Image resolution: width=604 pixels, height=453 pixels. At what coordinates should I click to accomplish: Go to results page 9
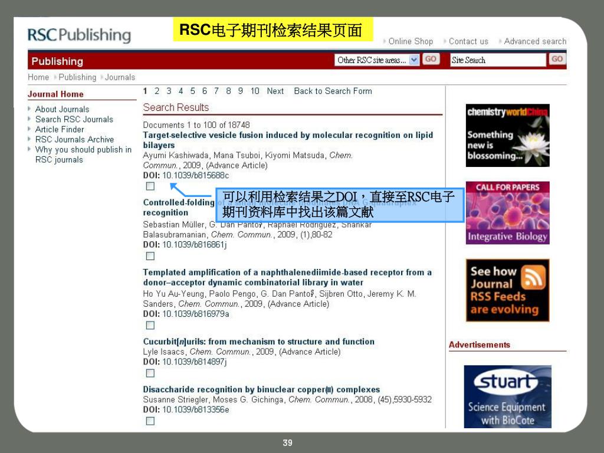(241, 91)
